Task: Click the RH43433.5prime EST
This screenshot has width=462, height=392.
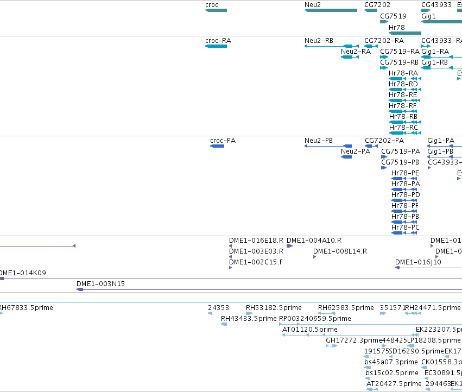Action: pyautogui.click(x=224, y=324)
